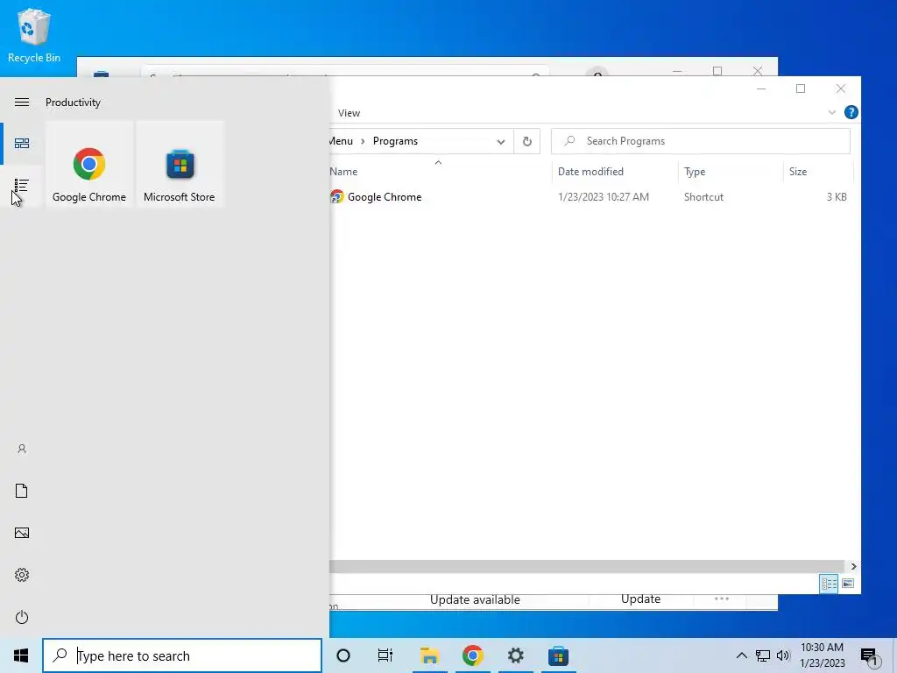This screenshot has height=673, width=897.
Task: Click the taskbar search box
Action: [182, 655]
